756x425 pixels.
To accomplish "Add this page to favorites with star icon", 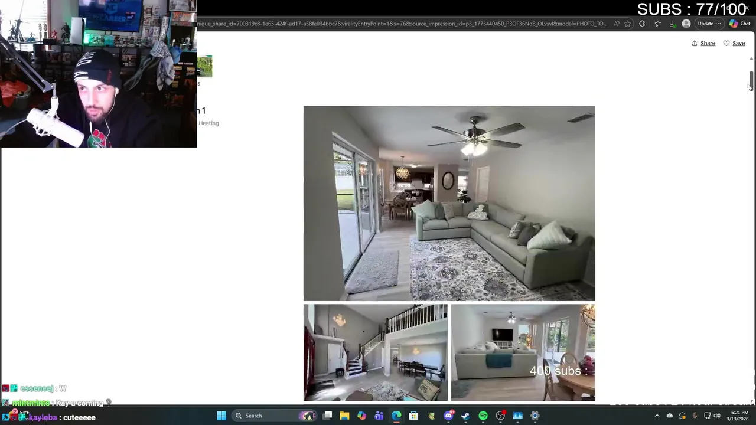I will [627, 24].
